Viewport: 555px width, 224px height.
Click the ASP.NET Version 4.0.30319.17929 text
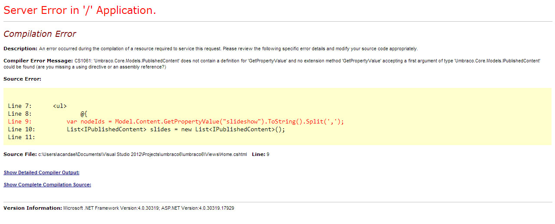click(198, 208)
